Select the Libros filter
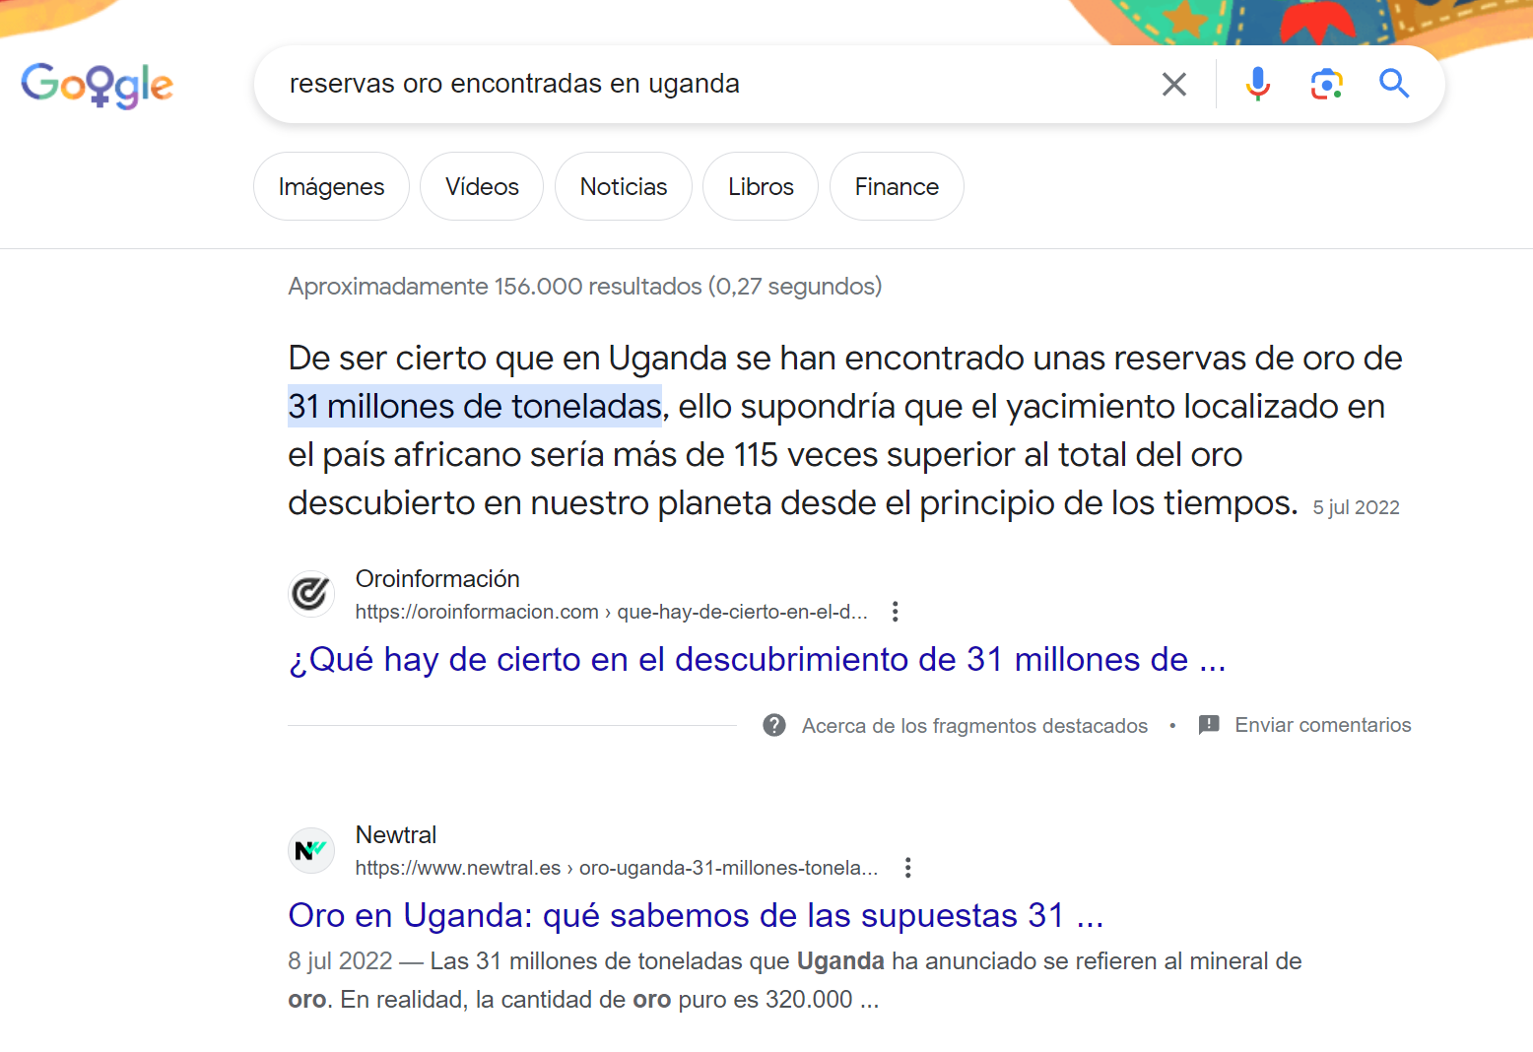Image resolution: width=1533 pixels, height=1052 pixels. coord(761,187)
